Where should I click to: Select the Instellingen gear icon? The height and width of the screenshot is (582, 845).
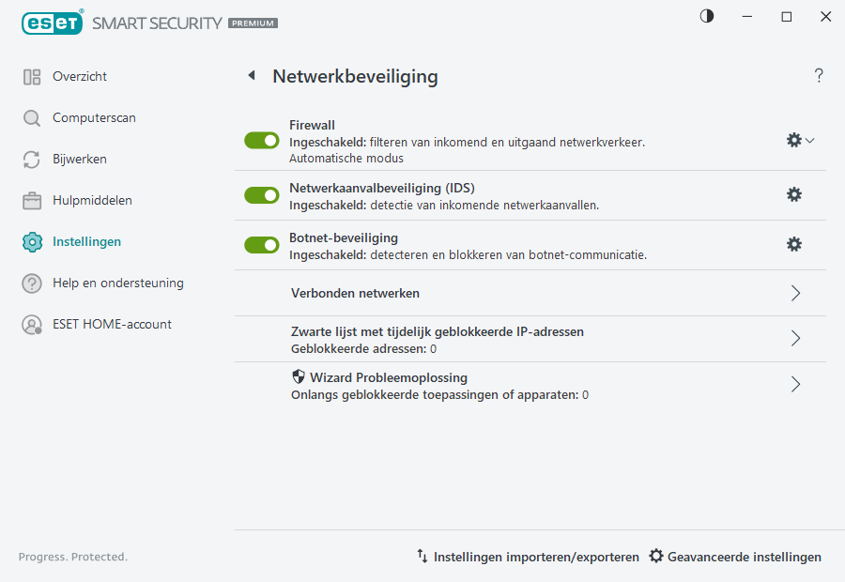(x=31, y=241)
